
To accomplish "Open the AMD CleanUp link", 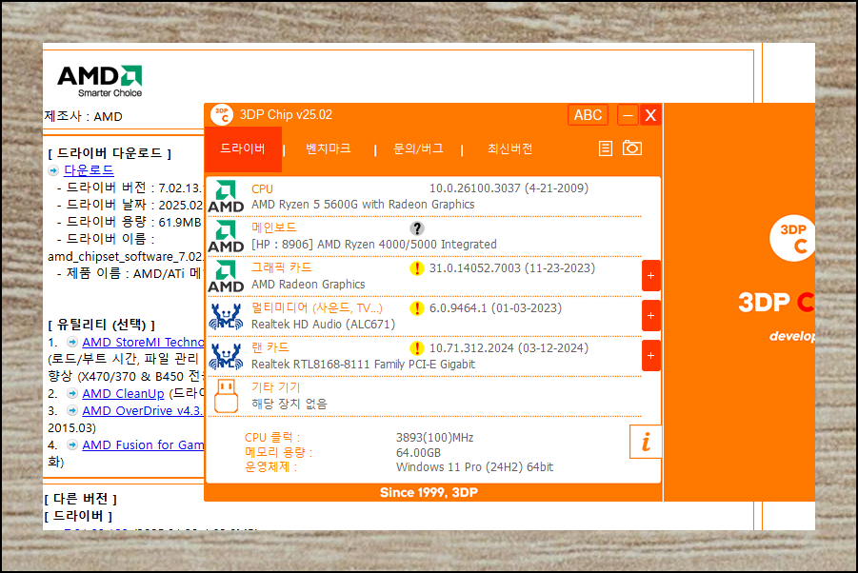I will 123,394.
